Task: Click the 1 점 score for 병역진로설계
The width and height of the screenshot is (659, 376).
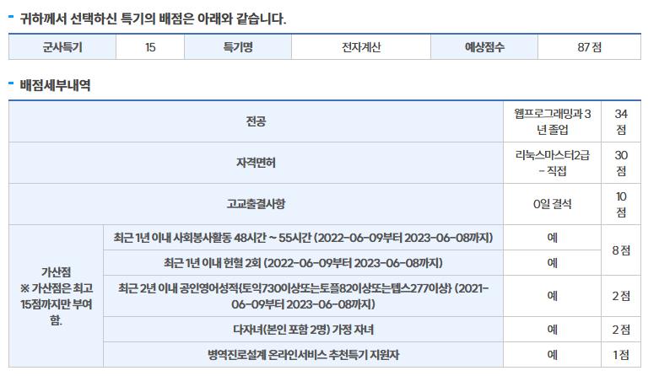Action: [x=621, y=354]
